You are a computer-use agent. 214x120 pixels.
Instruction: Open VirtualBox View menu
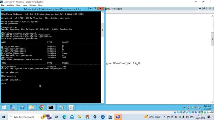click(18, 5)
